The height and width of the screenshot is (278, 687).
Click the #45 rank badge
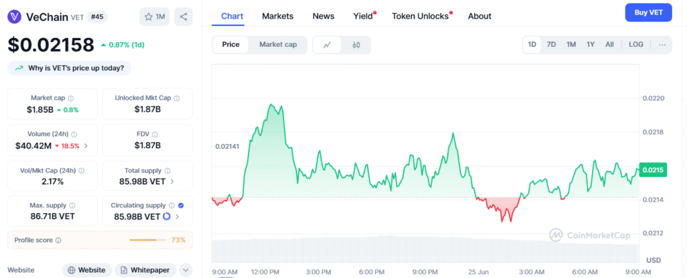coord(97,17)
